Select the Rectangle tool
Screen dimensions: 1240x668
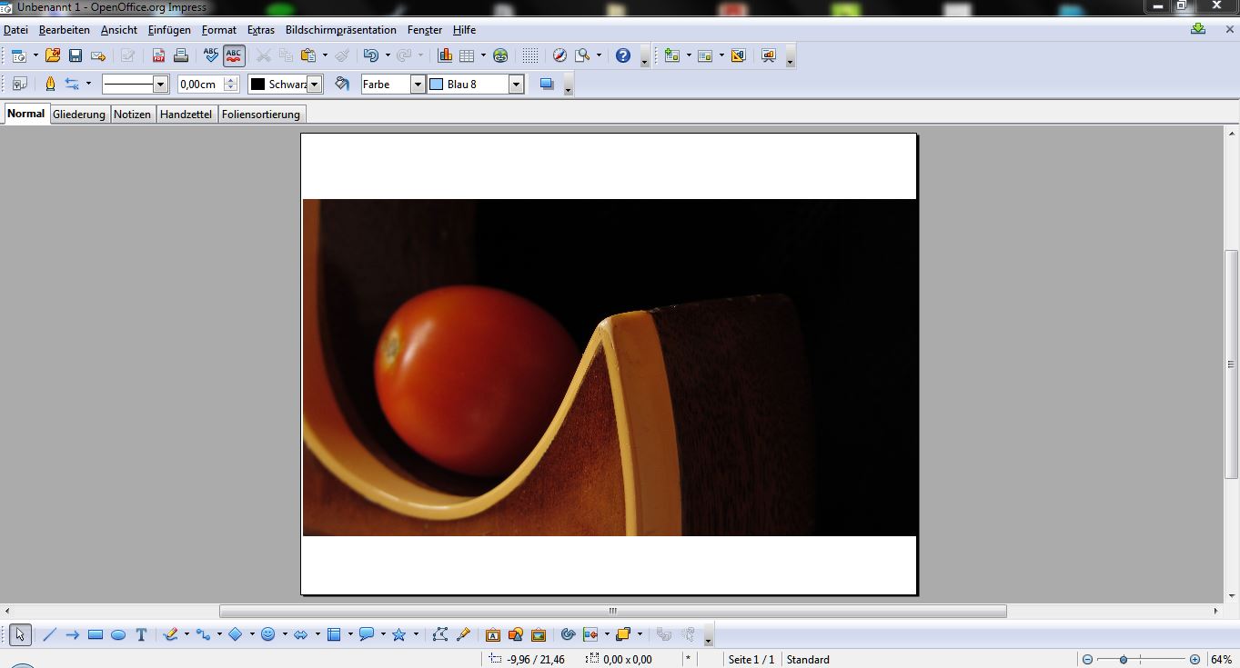(96, 634)
